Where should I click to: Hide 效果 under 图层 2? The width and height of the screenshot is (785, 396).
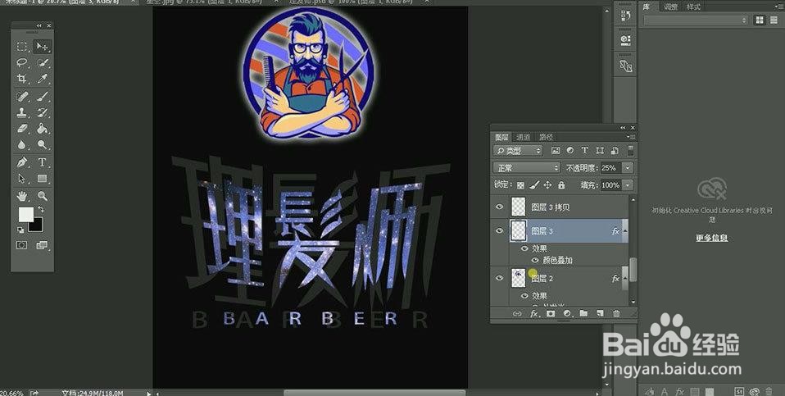click(524, 296)
